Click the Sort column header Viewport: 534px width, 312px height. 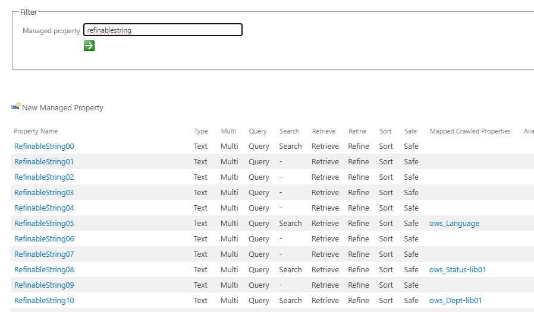point(385,131)
